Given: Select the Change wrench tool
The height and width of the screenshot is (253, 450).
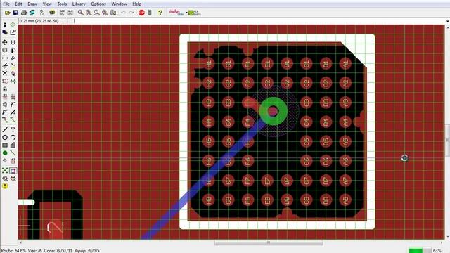Looking at the screenshot, I should [x=13, y=58].
